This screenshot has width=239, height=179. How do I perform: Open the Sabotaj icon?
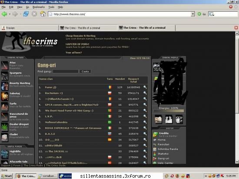coord(4,96)
